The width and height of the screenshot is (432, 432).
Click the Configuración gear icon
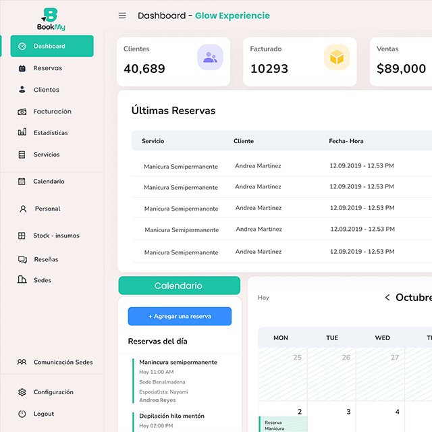[x=22, y=392]
